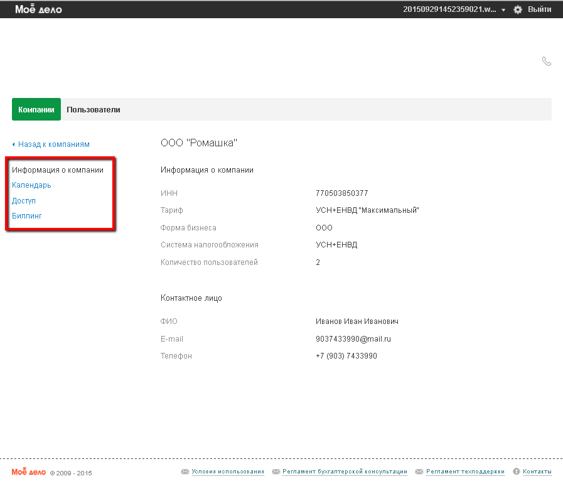
Task: Open Доступ in sidebar
Action: [x=24, y=200]
